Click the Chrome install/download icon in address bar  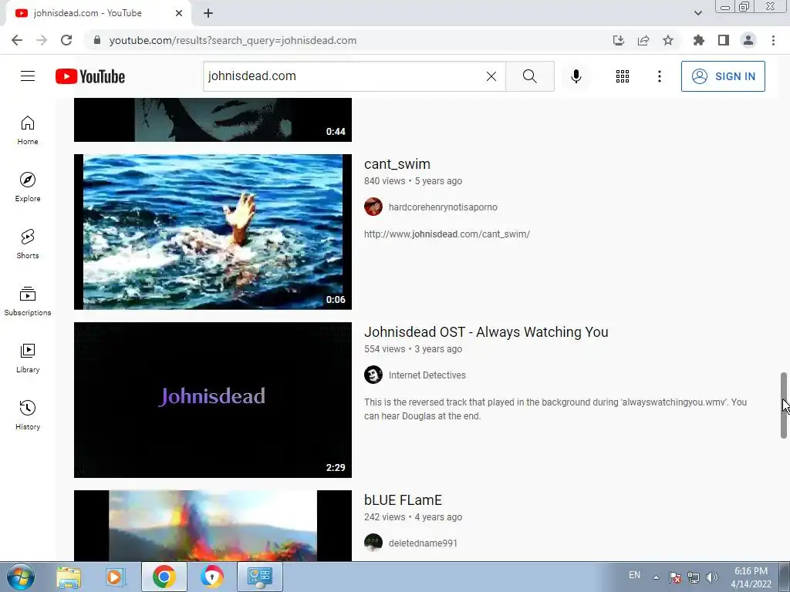click(x=618, y=40)
